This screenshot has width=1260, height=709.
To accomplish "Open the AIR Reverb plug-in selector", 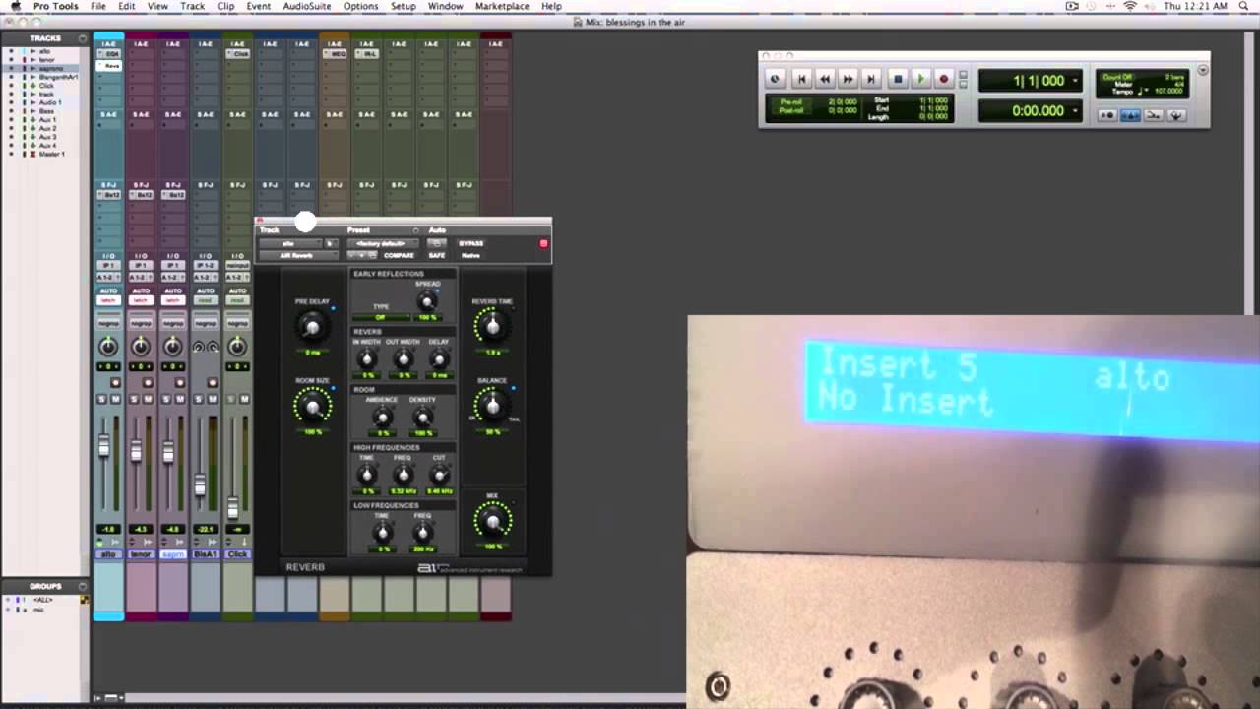I will (296, 255).
